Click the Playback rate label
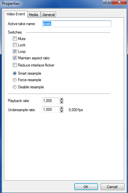 pyautogui.click(x=19, y=101)
